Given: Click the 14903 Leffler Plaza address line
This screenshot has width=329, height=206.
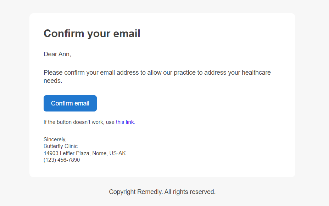Looking at the screenshot, I should [85, 153].
